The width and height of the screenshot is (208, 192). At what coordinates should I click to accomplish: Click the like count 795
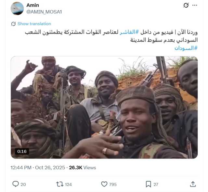click(x=113, y=185)
